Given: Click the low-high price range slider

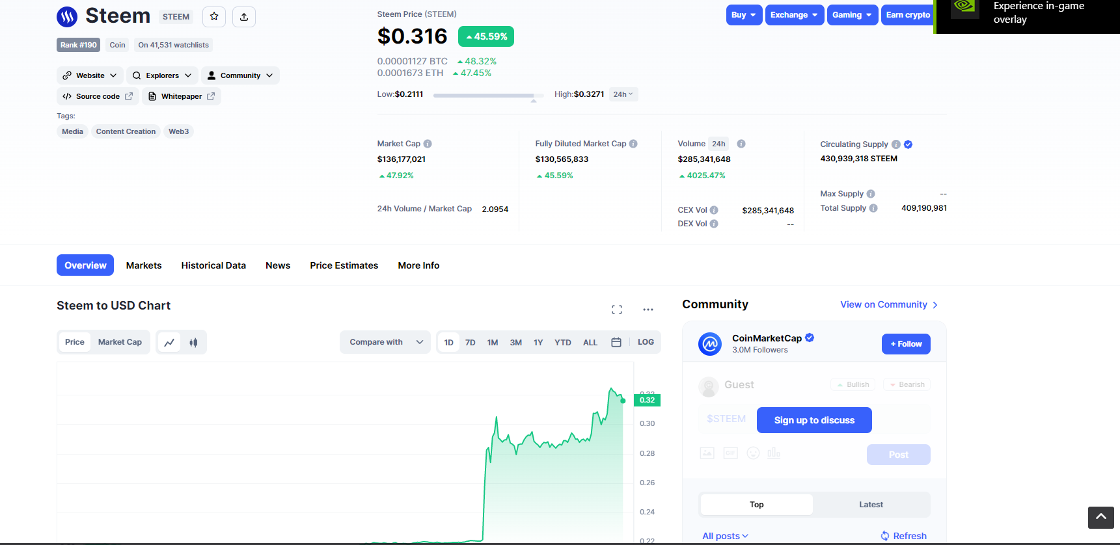Looking at the screenshot, I should (x=488, y=96).
